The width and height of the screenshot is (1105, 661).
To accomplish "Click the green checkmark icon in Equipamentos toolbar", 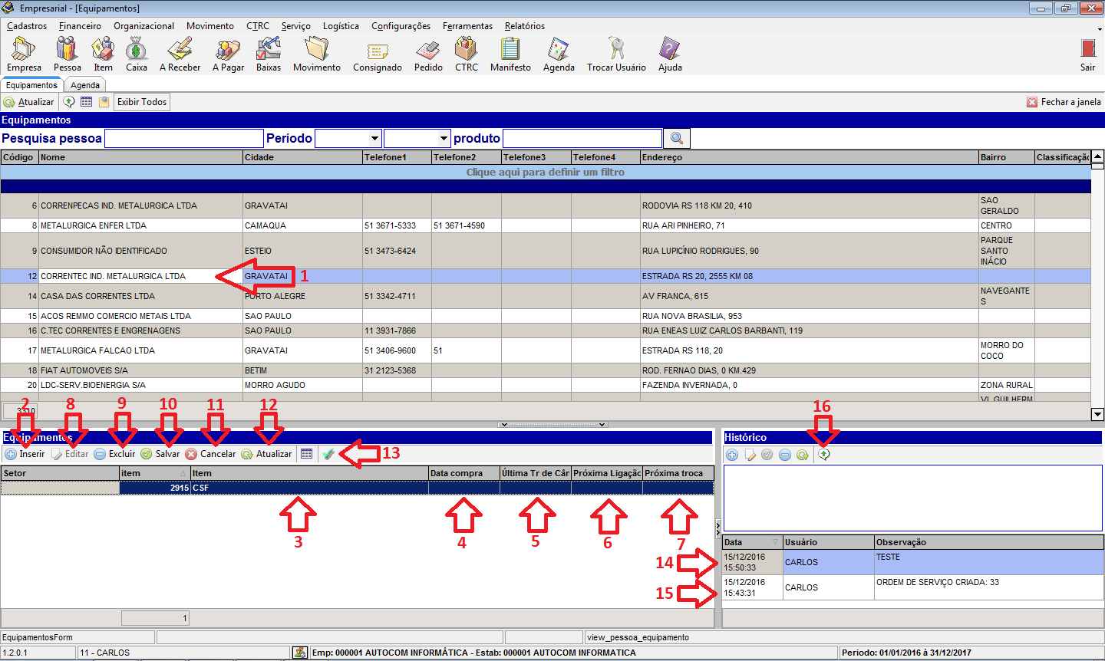I will 328,454.
